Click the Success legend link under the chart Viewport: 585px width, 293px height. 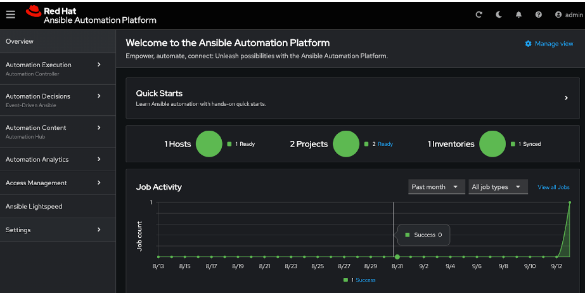pyautogui.click(x=365, y=280)
